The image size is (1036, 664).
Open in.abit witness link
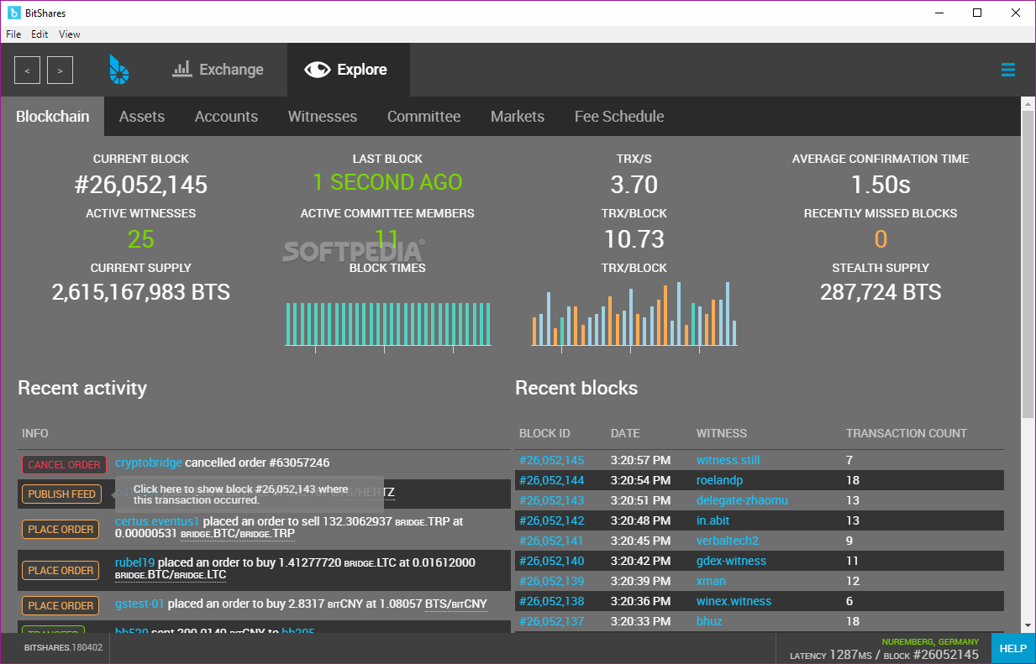point(713,520)
